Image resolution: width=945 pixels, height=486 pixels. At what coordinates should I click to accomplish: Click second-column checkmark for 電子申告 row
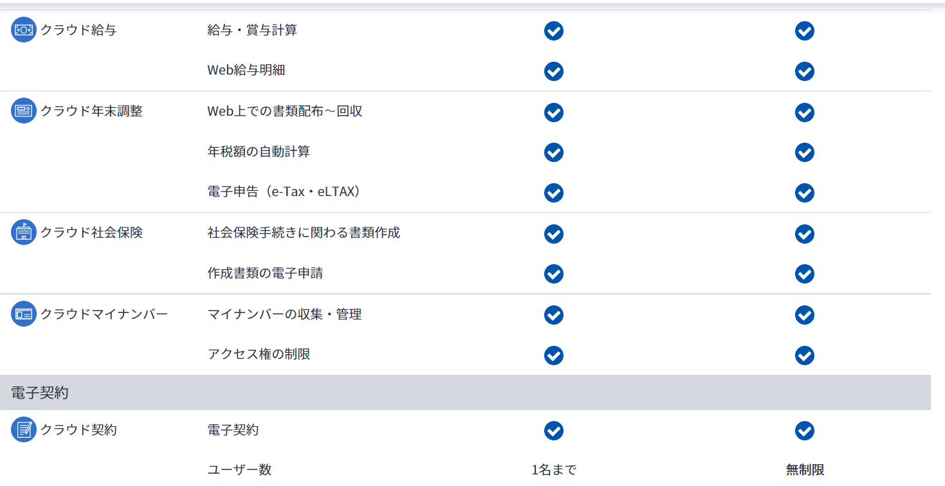click(x=805, y=193)
